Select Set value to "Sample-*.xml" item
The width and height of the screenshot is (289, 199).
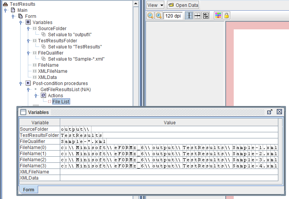[76, 59]
